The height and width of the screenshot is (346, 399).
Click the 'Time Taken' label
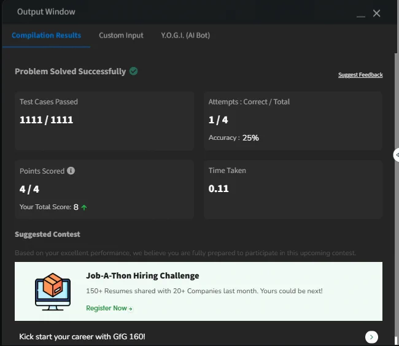(227, 171)
